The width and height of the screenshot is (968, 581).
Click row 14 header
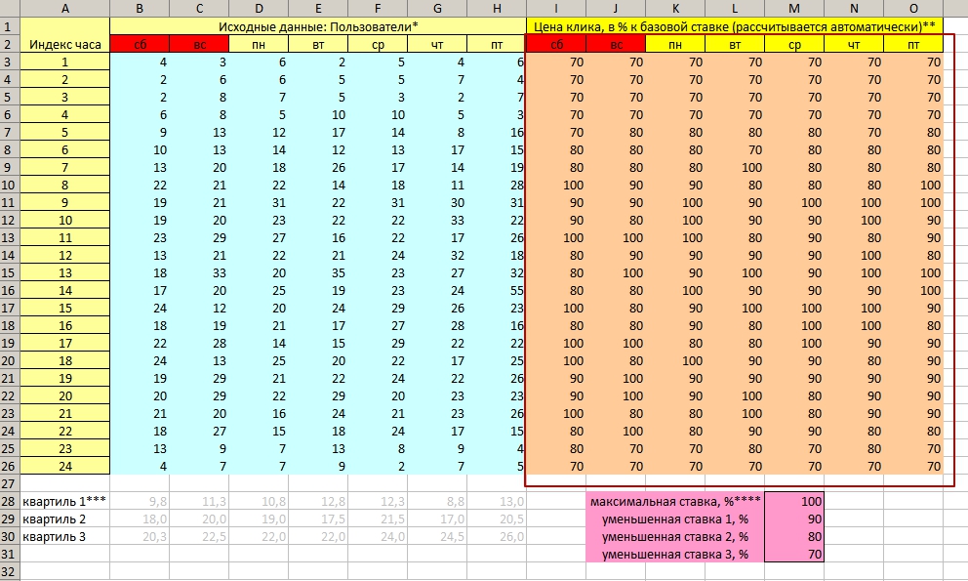pos(9,255)
